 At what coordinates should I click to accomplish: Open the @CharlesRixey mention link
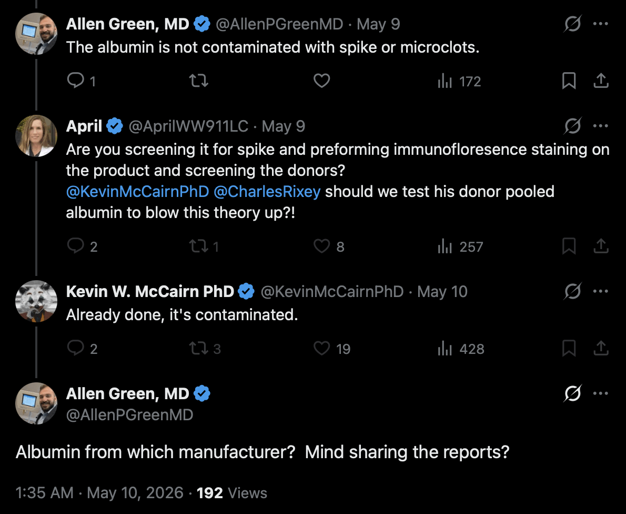(267, 192)
